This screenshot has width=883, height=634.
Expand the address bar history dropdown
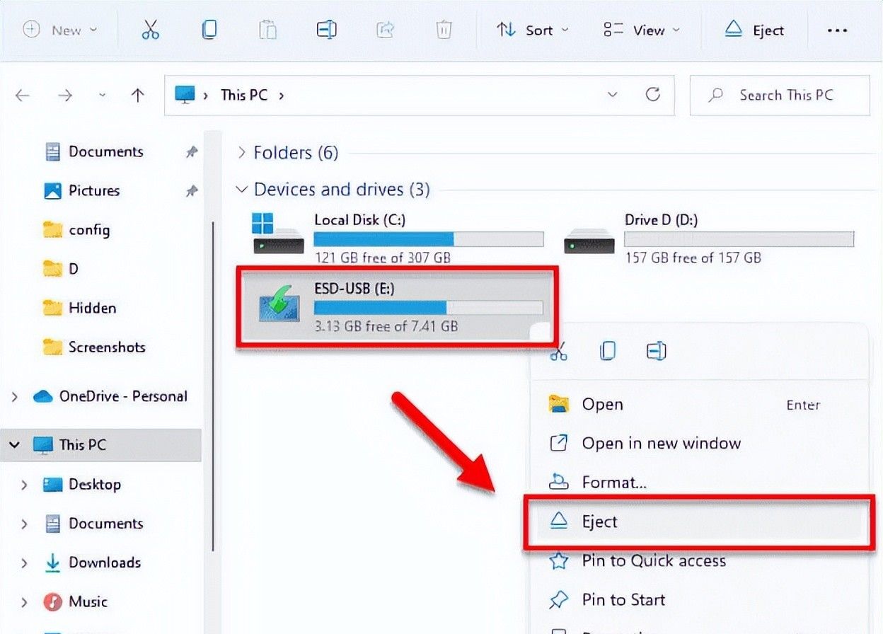pos(613,95)
